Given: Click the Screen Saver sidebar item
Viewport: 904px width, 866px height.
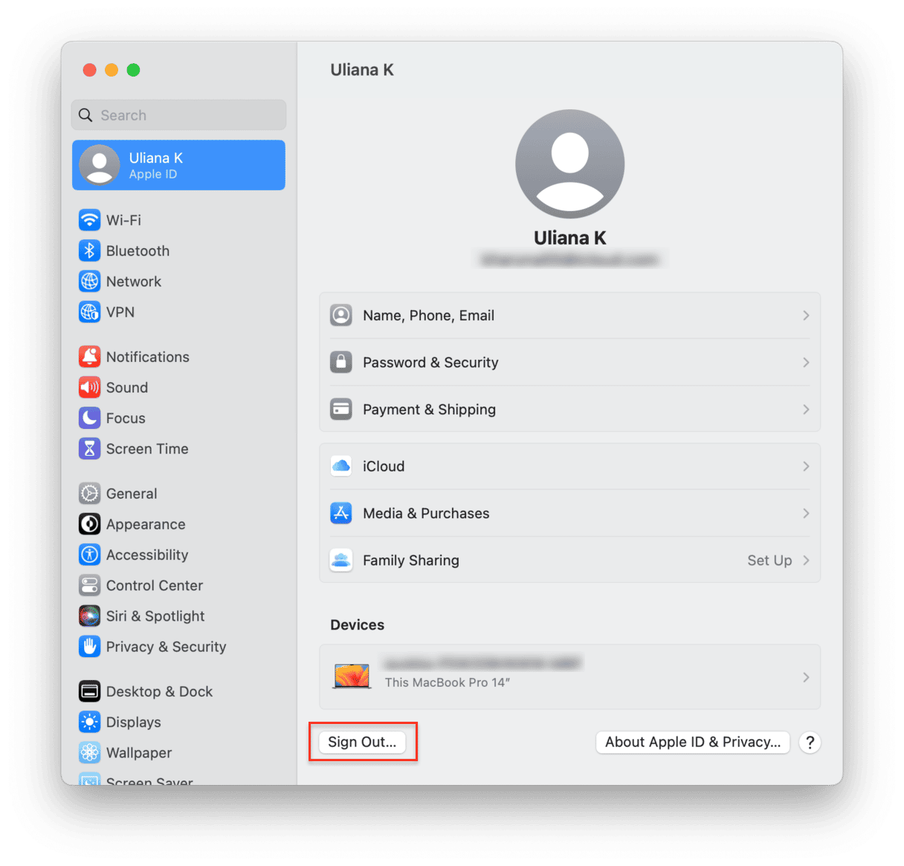Looking at the screenshot, I should pyautogui.click(x=136, y=780).
